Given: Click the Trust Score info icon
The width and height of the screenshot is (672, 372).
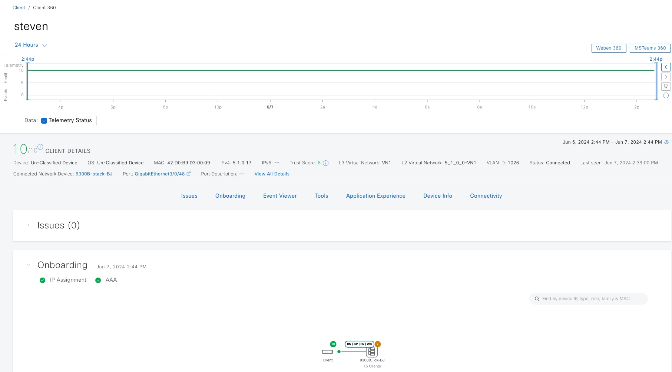Looking at the screenshot, I should click(325, 163).
